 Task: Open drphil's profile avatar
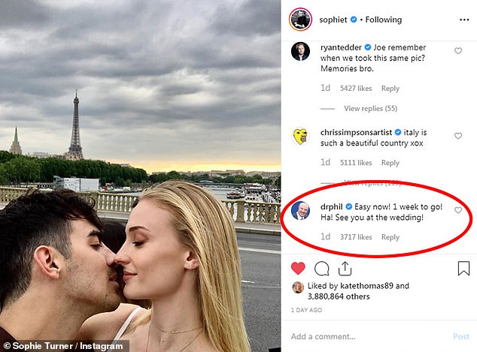tap(300, 210)
